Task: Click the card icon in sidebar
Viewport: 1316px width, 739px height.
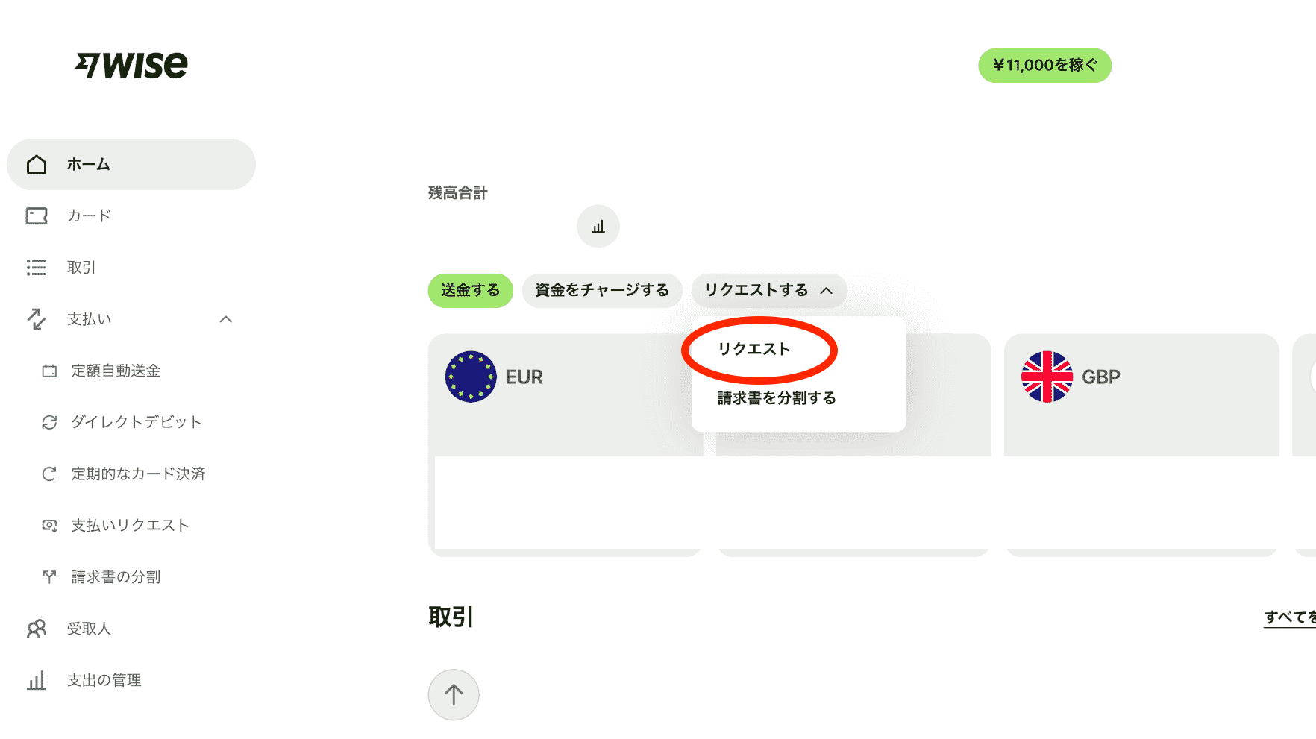Action: tap(37, 216)
